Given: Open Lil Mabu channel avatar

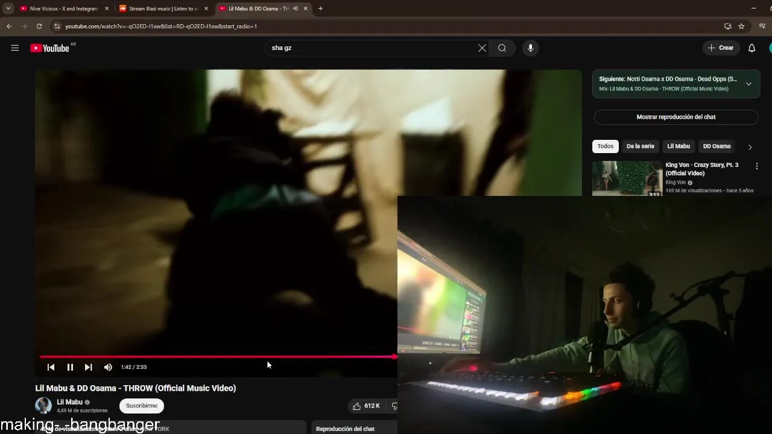Looking at the screenshot, I should [43, 406].
